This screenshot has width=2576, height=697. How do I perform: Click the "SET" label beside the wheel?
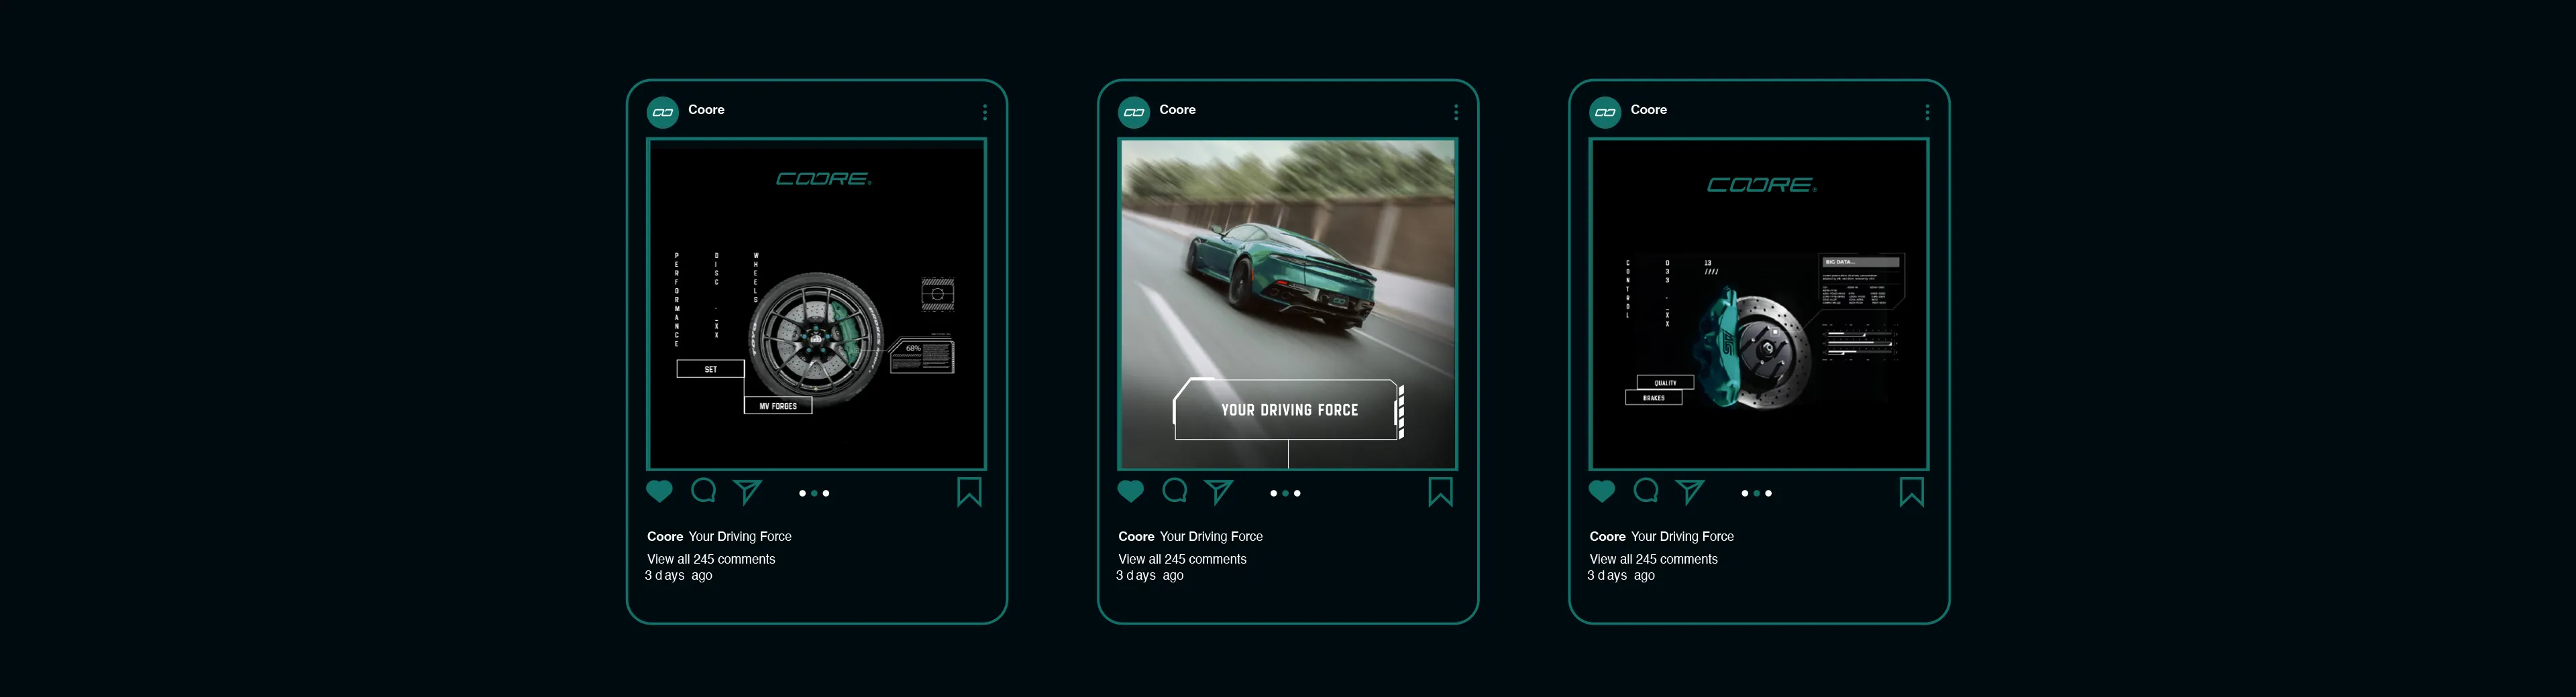710,369
